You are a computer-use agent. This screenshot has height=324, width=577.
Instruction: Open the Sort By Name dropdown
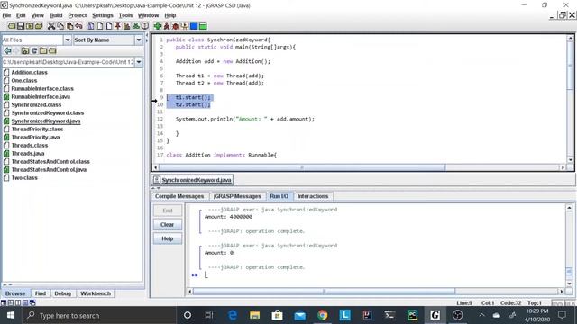(x=139, y=40)
